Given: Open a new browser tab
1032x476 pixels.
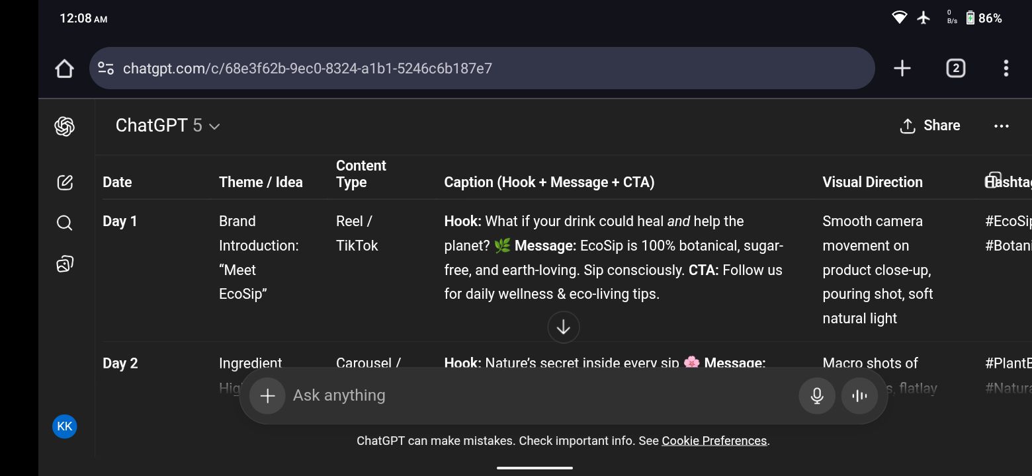Looking at the screenshot, I should point(902,68).
